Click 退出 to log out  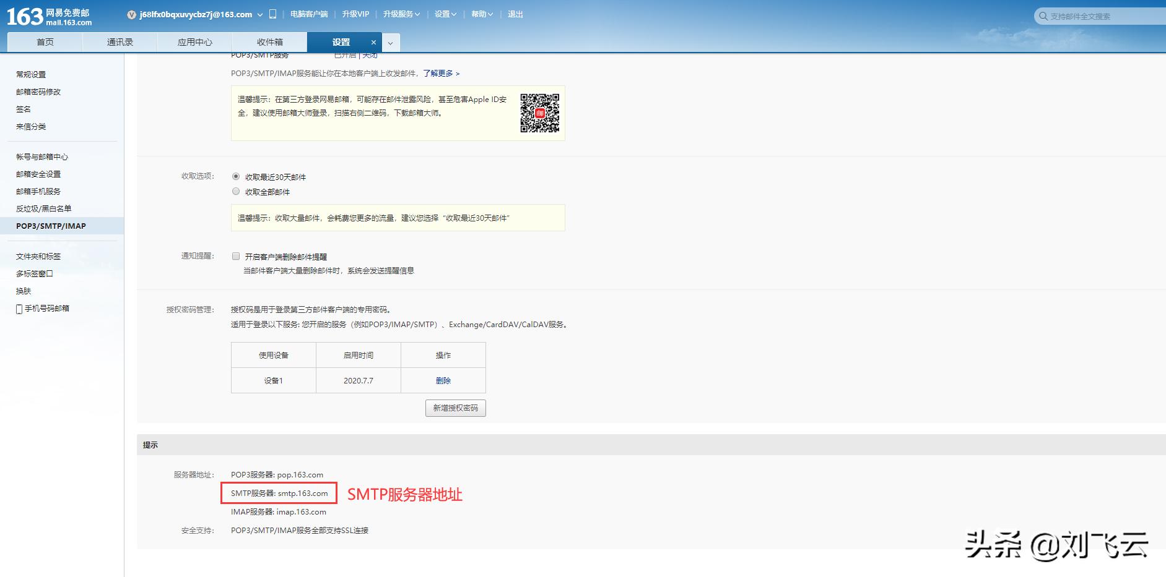click(516, 14)
